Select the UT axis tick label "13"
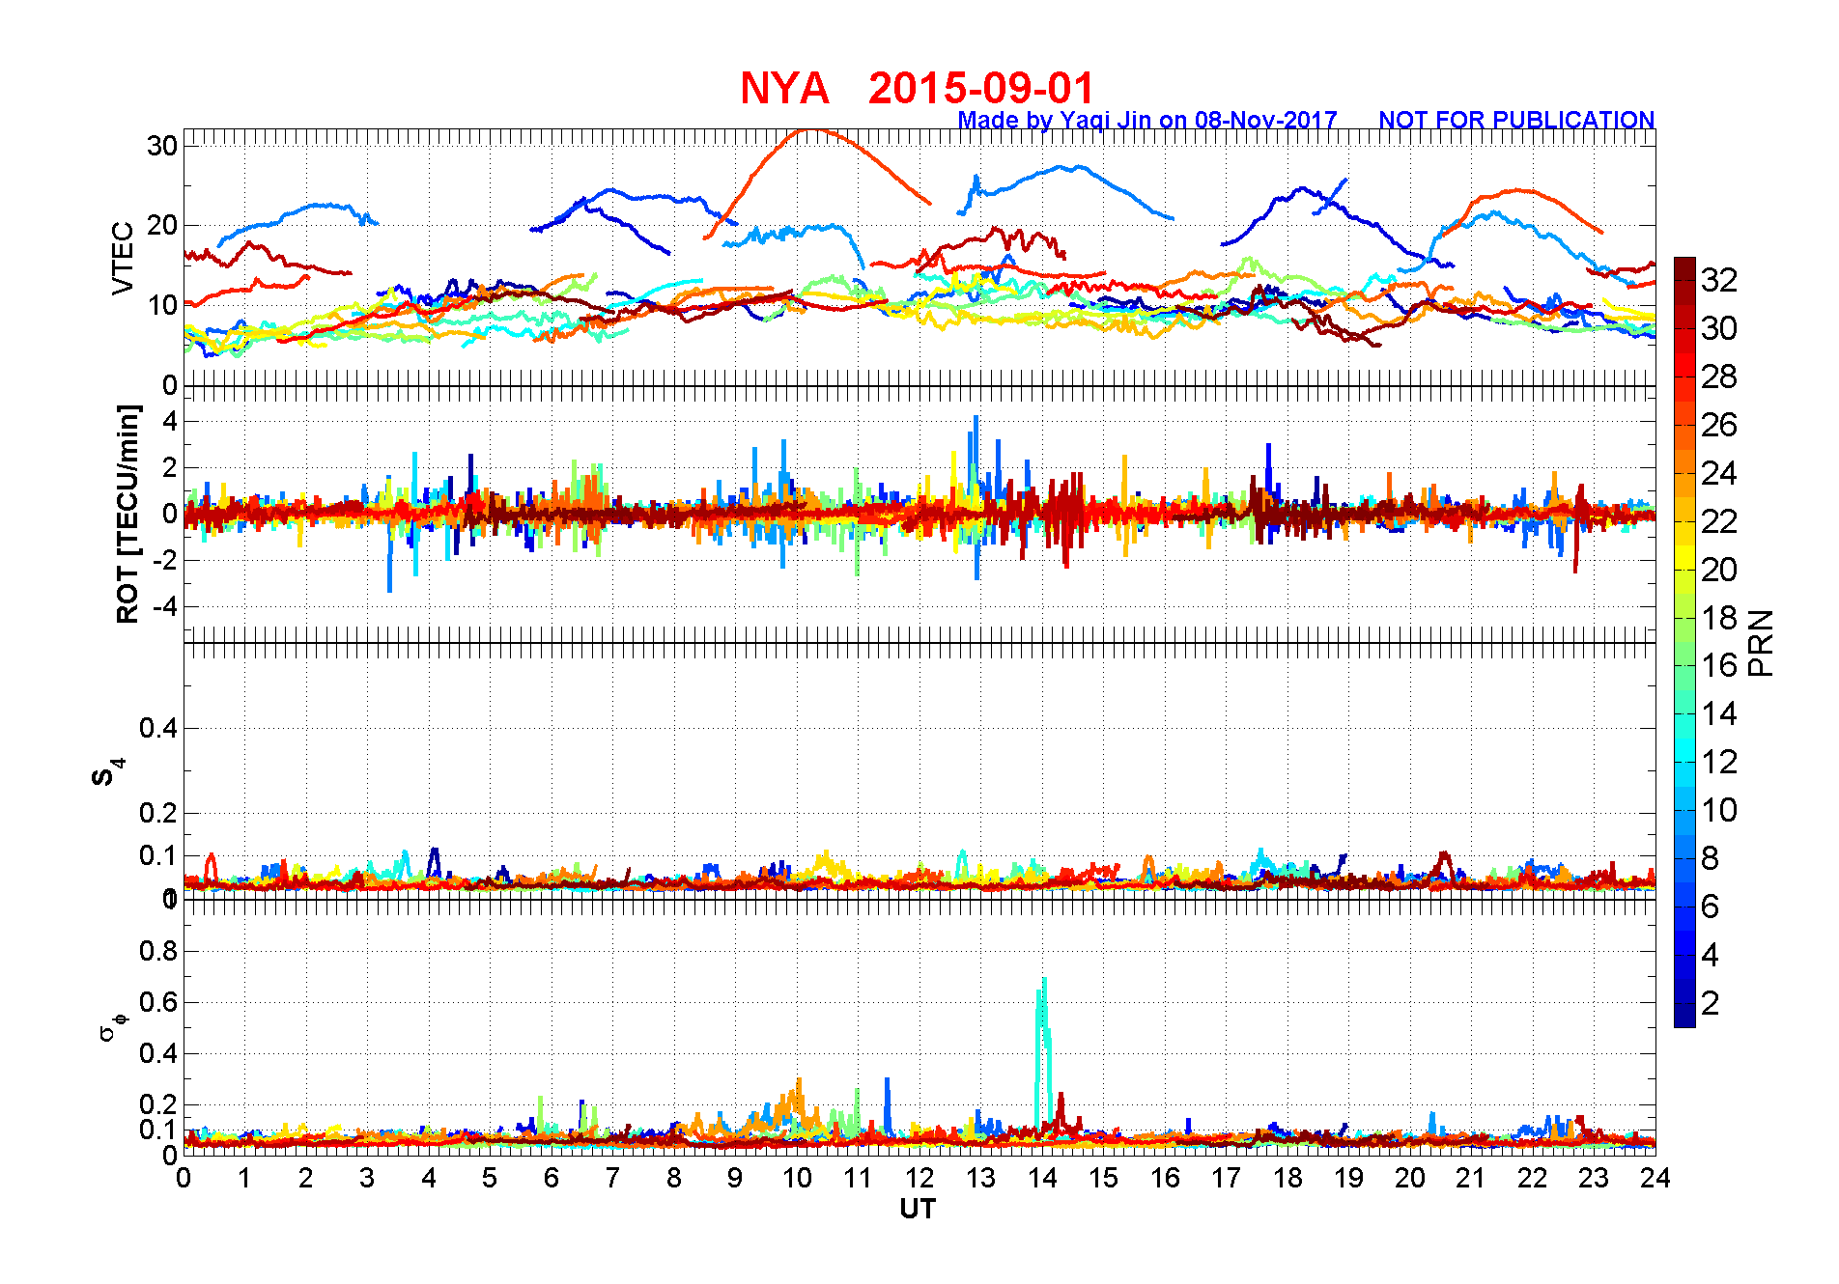The height and width of the screenshot is (1284, 1839). [x=981, y=1178]
